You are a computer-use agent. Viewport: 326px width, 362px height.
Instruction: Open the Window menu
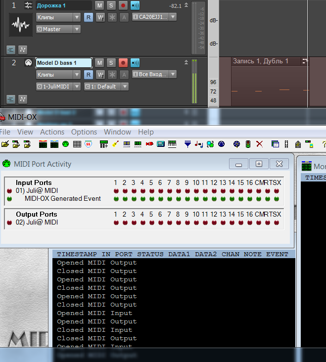point(118,132)
